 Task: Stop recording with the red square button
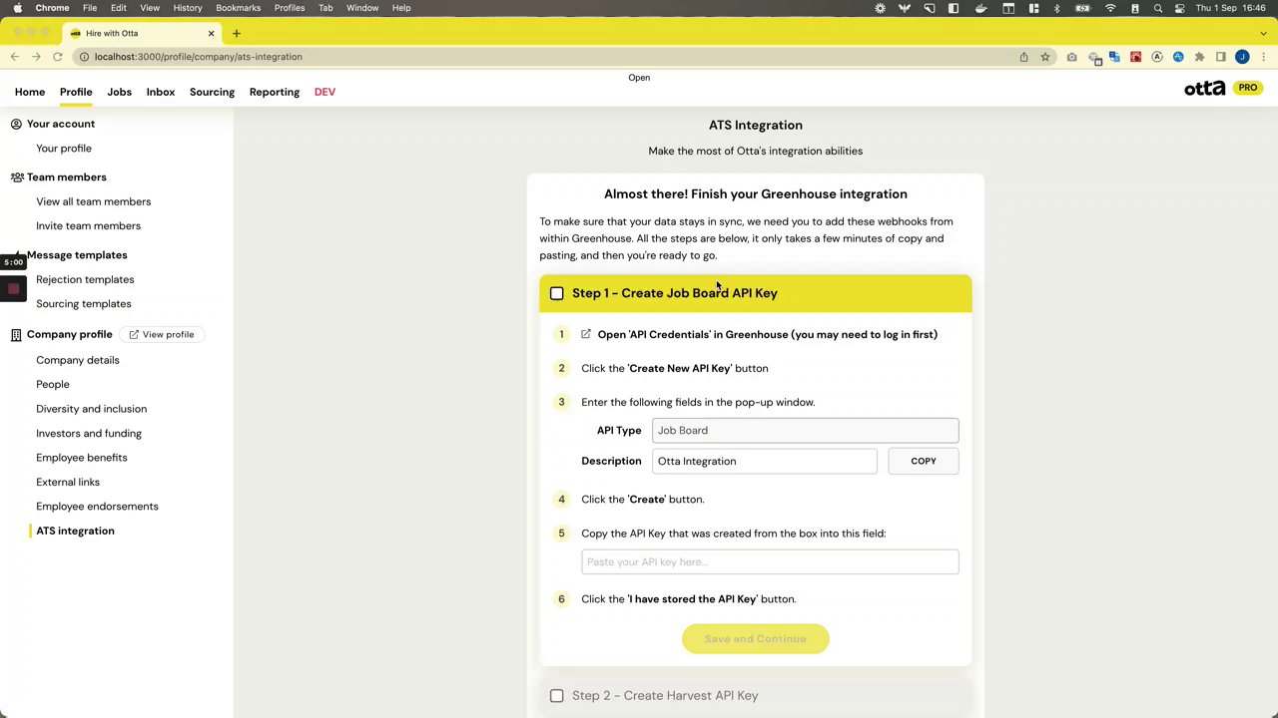(x=13, y=289)
